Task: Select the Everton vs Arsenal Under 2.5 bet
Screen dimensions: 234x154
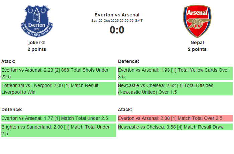Action: click(x=58, y=118)
